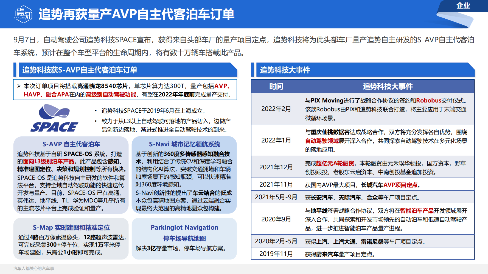Click the SPACE company logo
This screenshot has width=488, height=274.
[x=54, y=118]
